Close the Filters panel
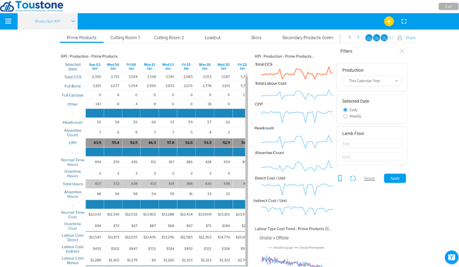This screenshot has height=267, width=459. 402,51
